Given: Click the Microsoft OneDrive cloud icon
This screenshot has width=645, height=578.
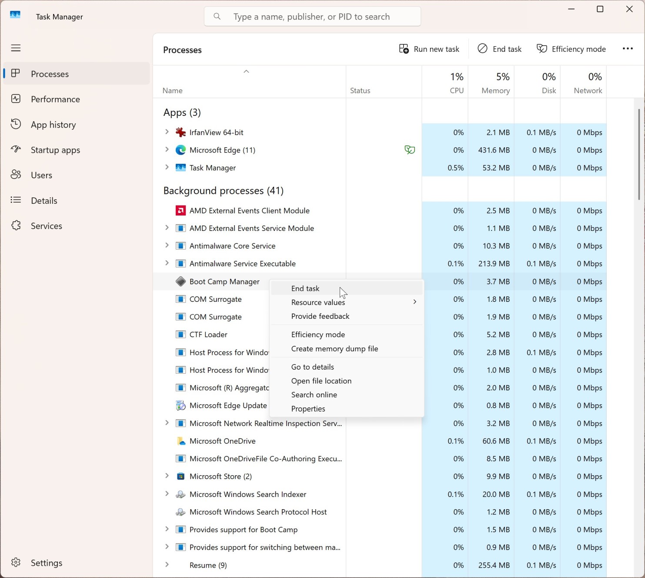Looking at the screenshot, I should click(x=180, y=441).
